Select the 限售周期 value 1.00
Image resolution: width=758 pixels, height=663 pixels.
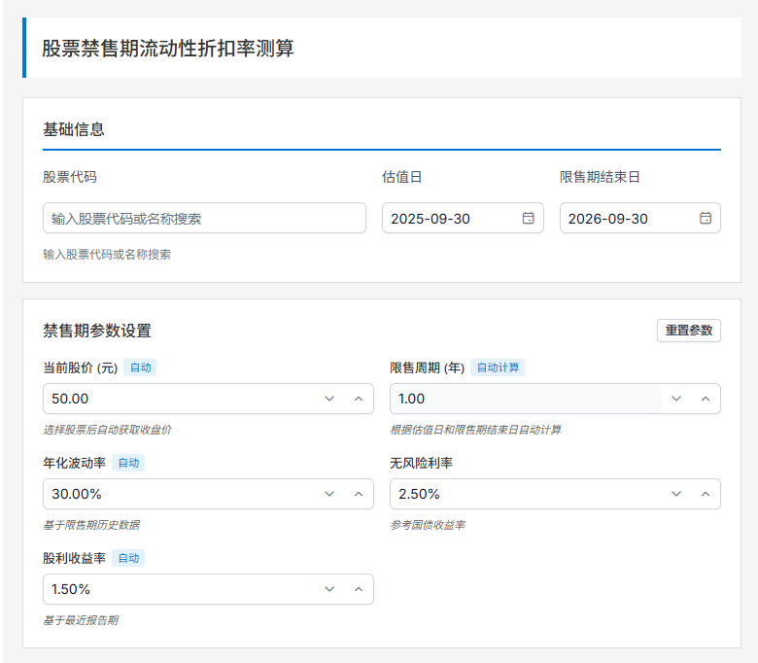[x=411, y=399]
